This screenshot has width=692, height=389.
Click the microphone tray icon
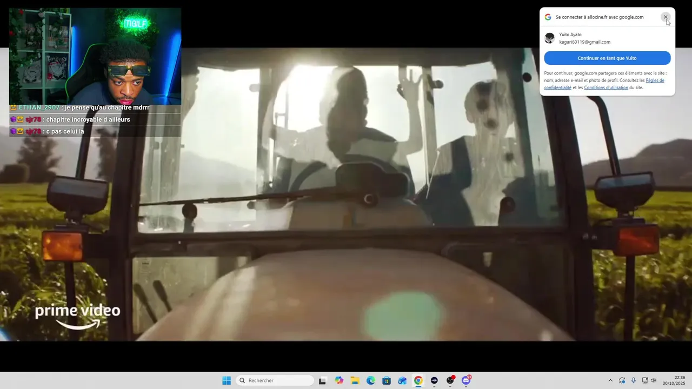tap(634, 380)
